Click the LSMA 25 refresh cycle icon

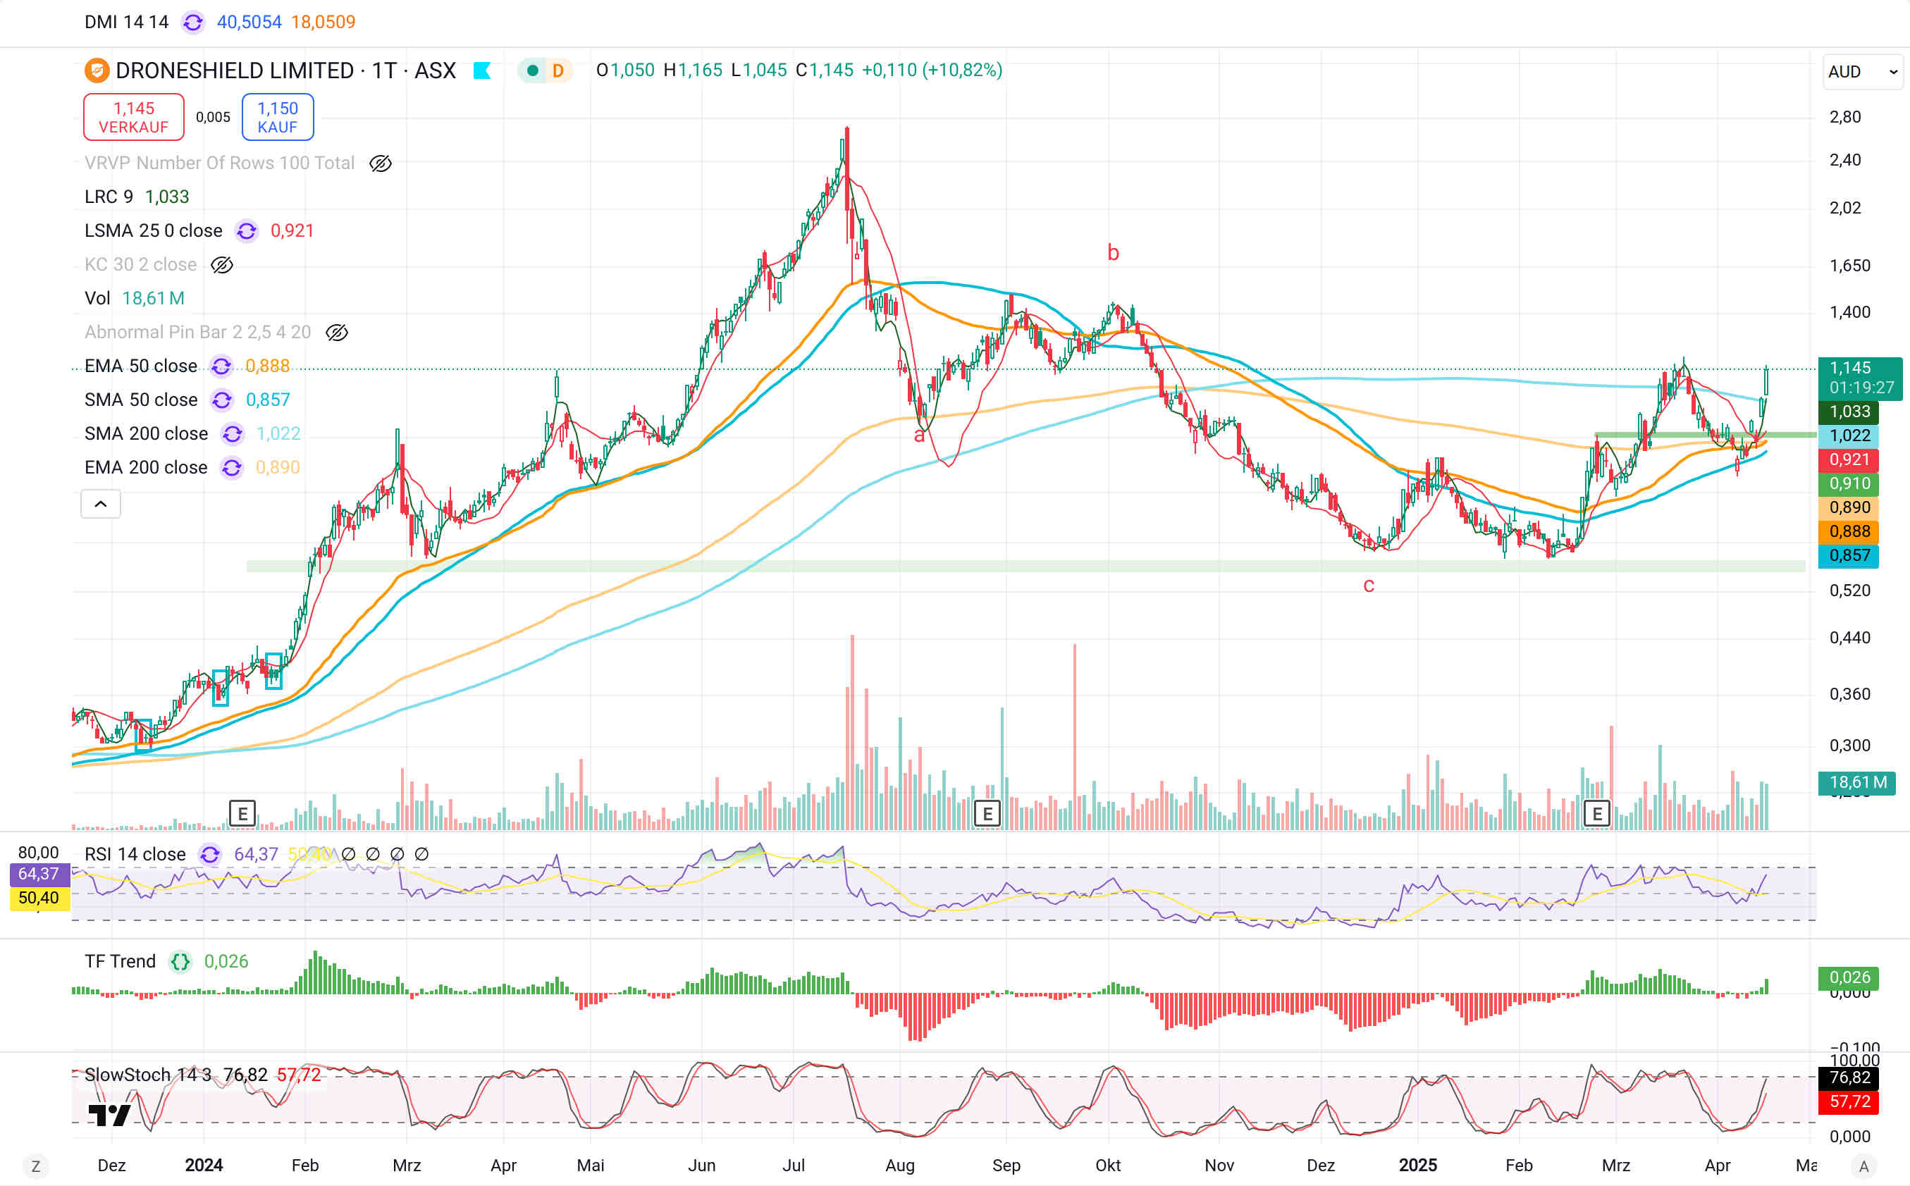[x=246, y=230]
